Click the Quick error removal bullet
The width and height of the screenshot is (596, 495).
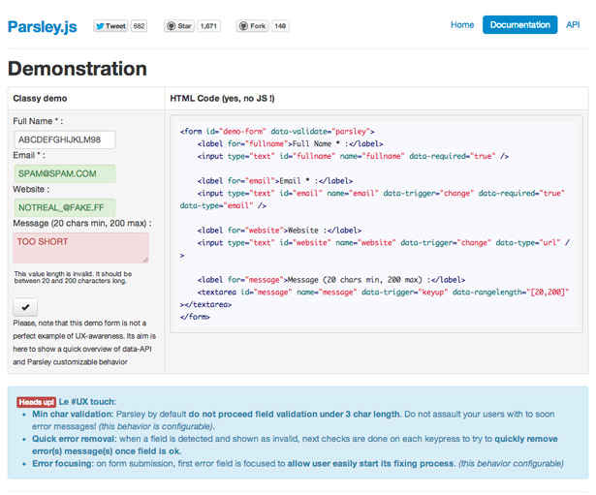pos(295,445)
